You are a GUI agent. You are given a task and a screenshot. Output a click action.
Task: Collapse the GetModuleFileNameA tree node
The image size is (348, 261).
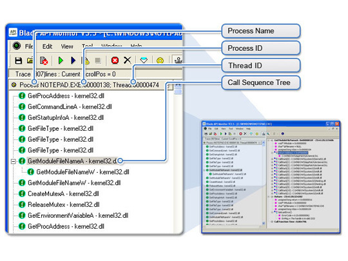point(14,161)
